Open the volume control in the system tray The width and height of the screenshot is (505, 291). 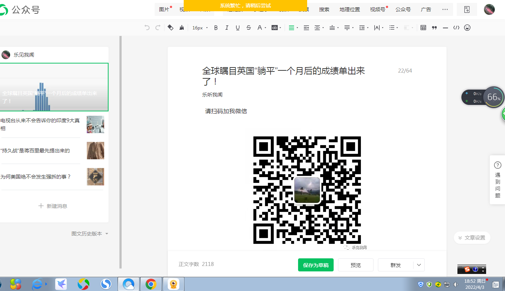[x=456, y=284]
